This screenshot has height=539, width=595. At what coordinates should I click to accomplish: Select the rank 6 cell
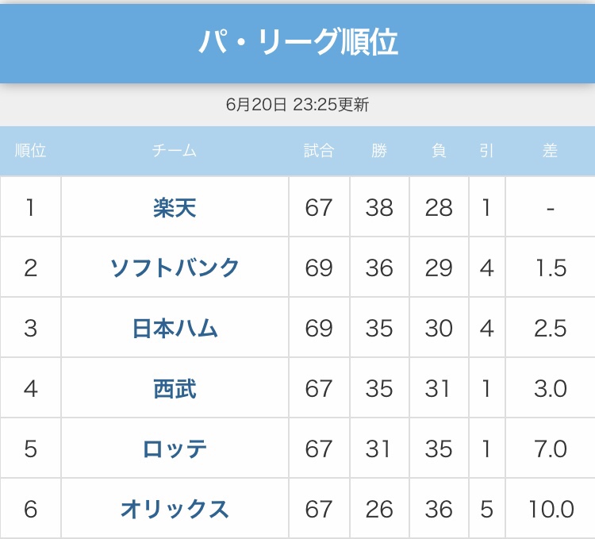click(30, 509)
